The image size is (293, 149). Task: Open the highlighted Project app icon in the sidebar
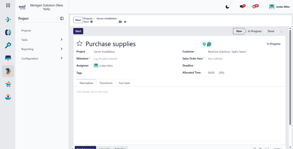click(x=8, y=71)
